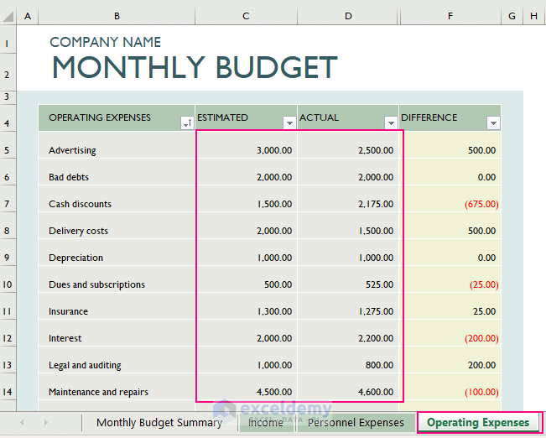
Task: Open the ACTUAL column filter dropdown
Action: (391, 123)
